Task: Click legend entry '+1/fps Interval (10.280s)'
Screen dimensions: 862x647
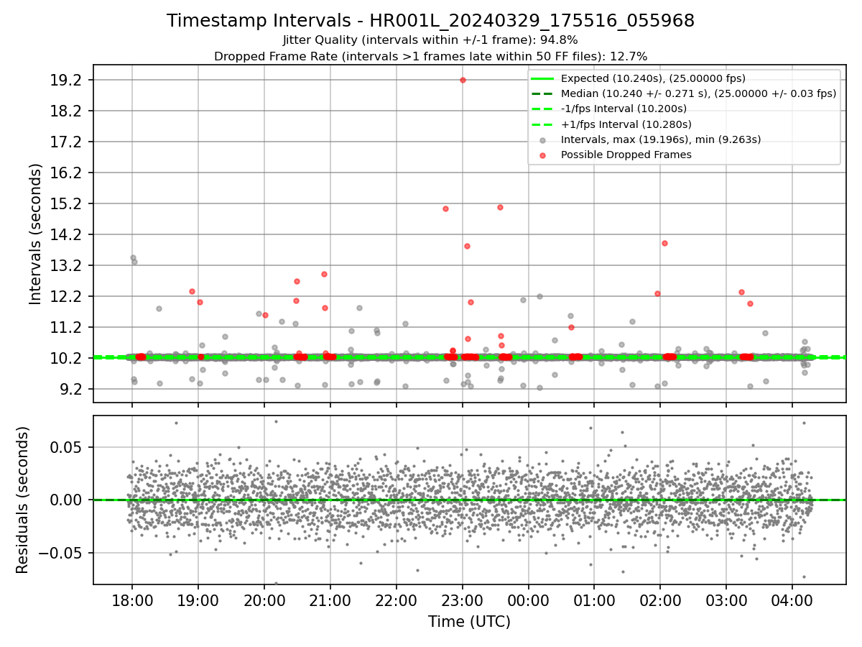Action: point(626,124)
